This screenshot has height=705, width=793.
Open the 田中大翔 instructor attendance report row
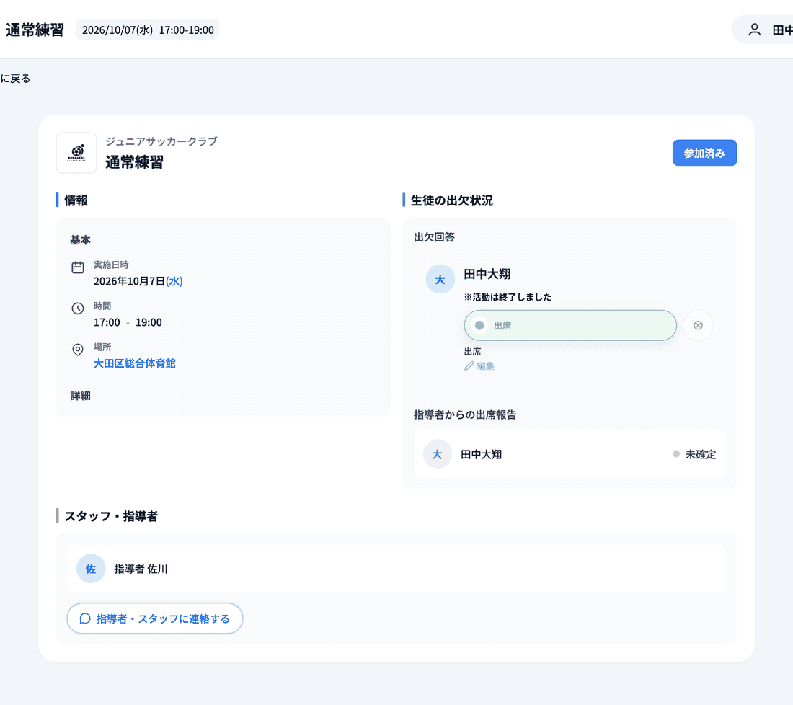click(x=570, y=454)
